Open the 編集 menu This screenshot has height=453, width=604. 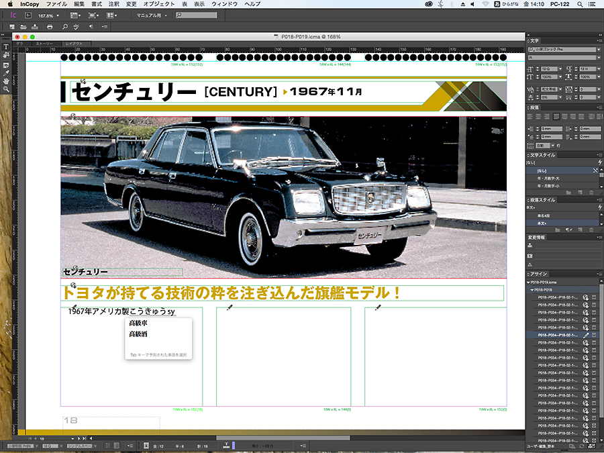click(79, 4)
